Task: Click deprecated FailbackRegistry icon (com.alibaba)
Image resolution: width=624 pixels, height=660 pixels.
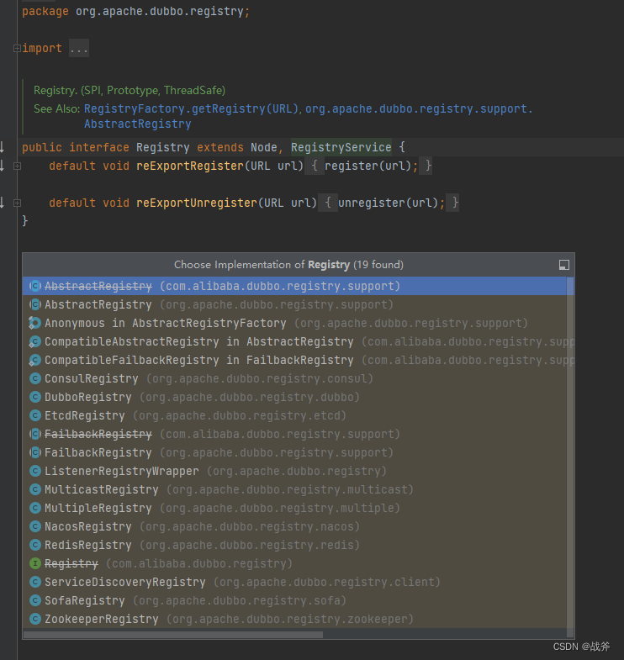Action: (35, 434)
